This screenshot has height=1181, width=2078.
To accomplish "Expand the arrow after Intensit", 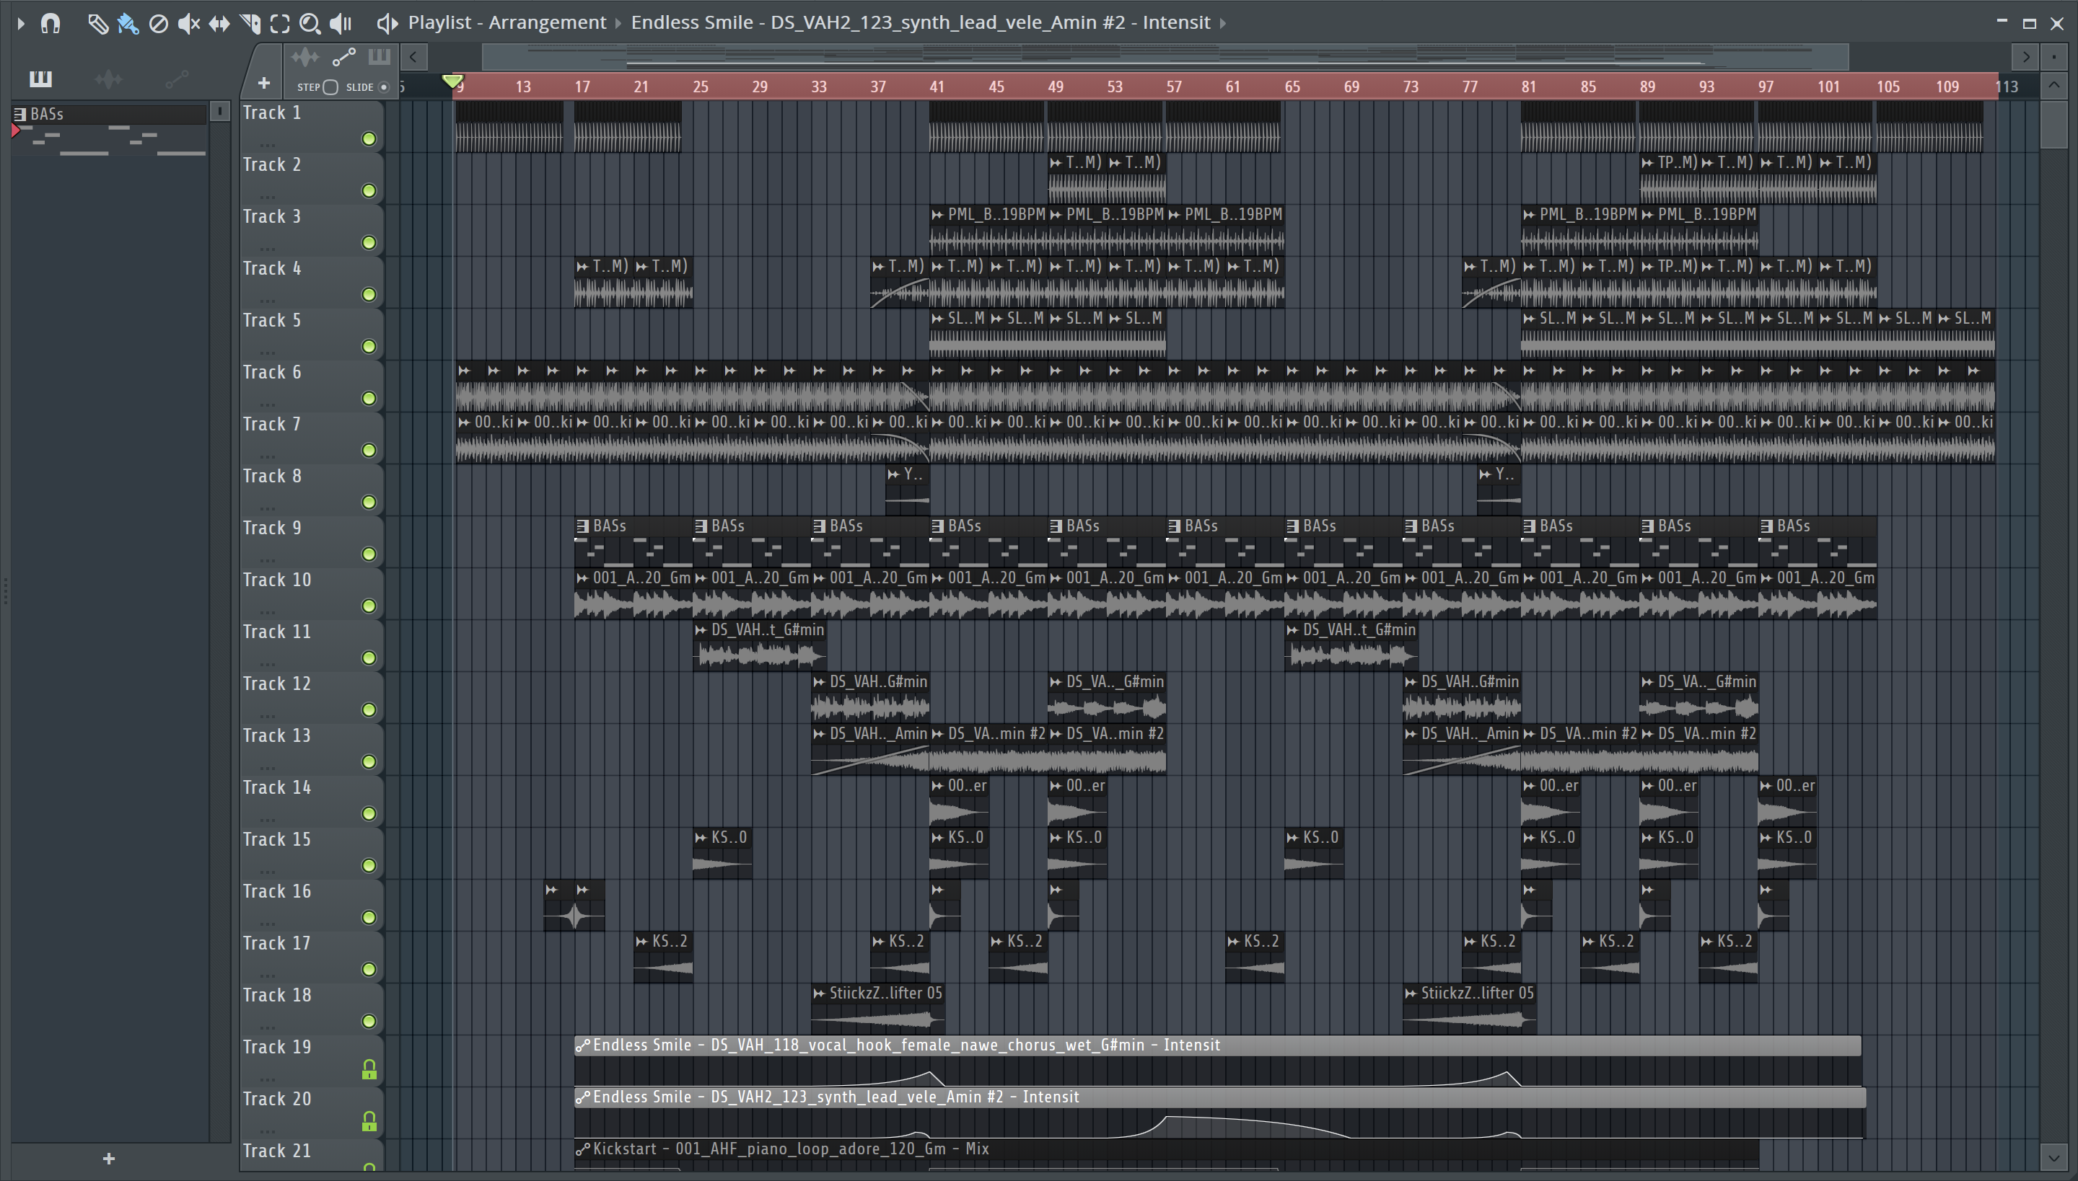I will coord(1223,23).
